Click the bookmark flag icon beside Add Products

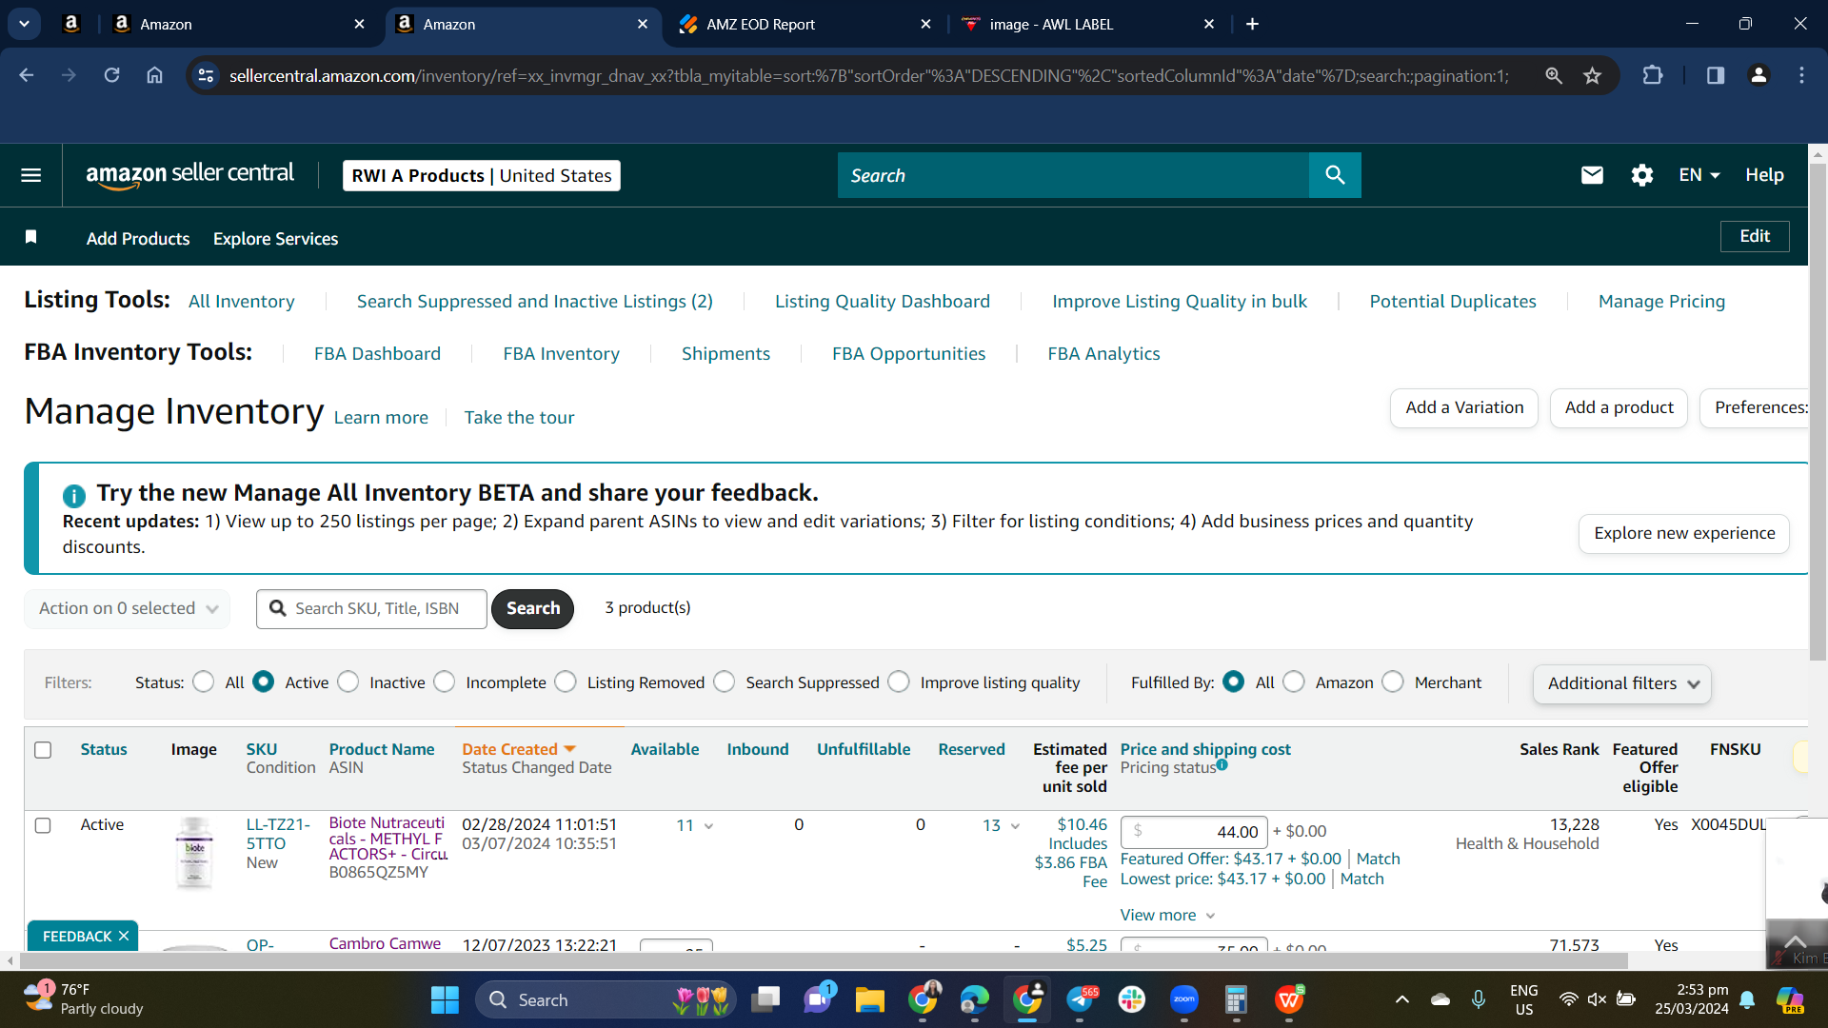pos(31,237)
